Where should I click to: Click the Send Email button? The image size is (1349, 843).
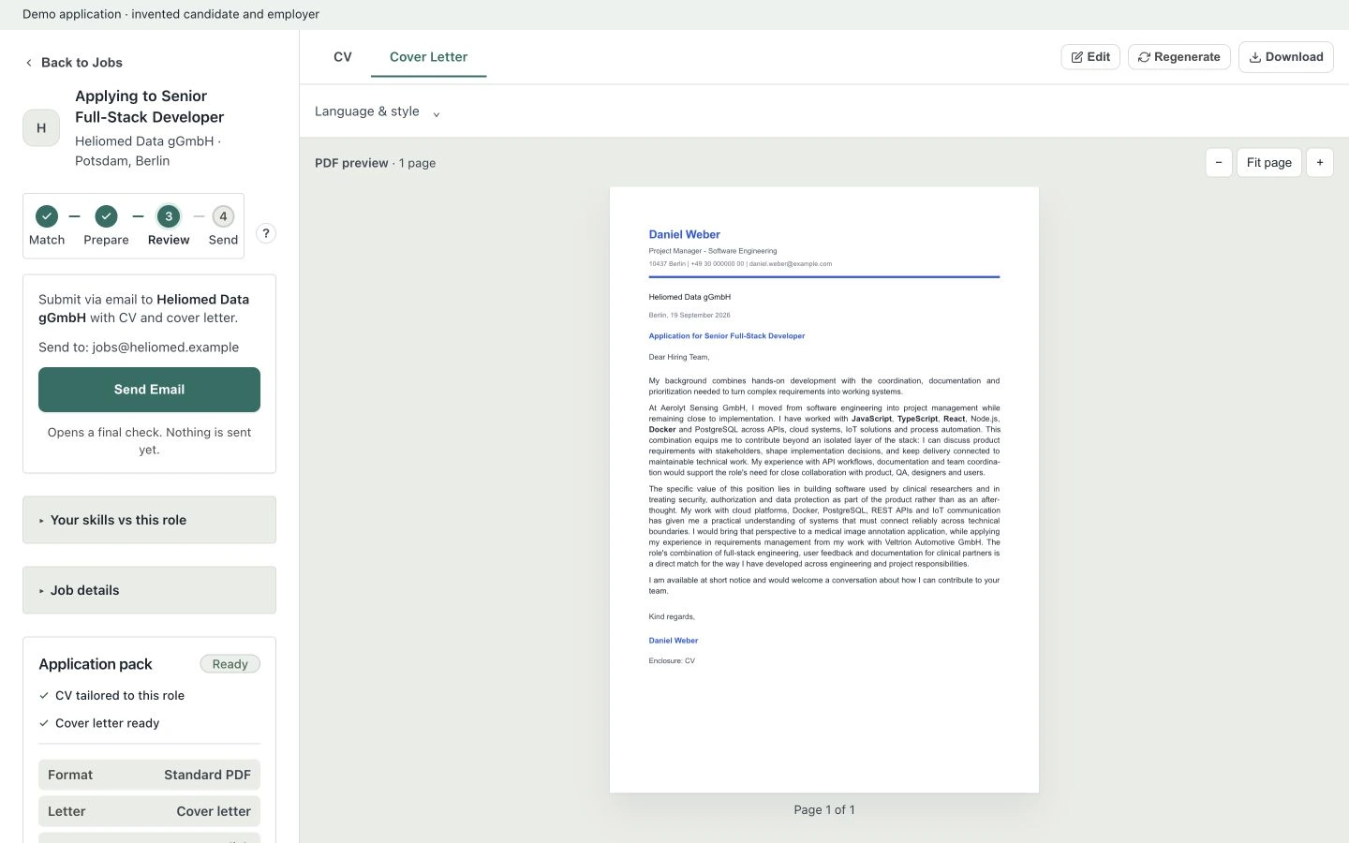149,390
